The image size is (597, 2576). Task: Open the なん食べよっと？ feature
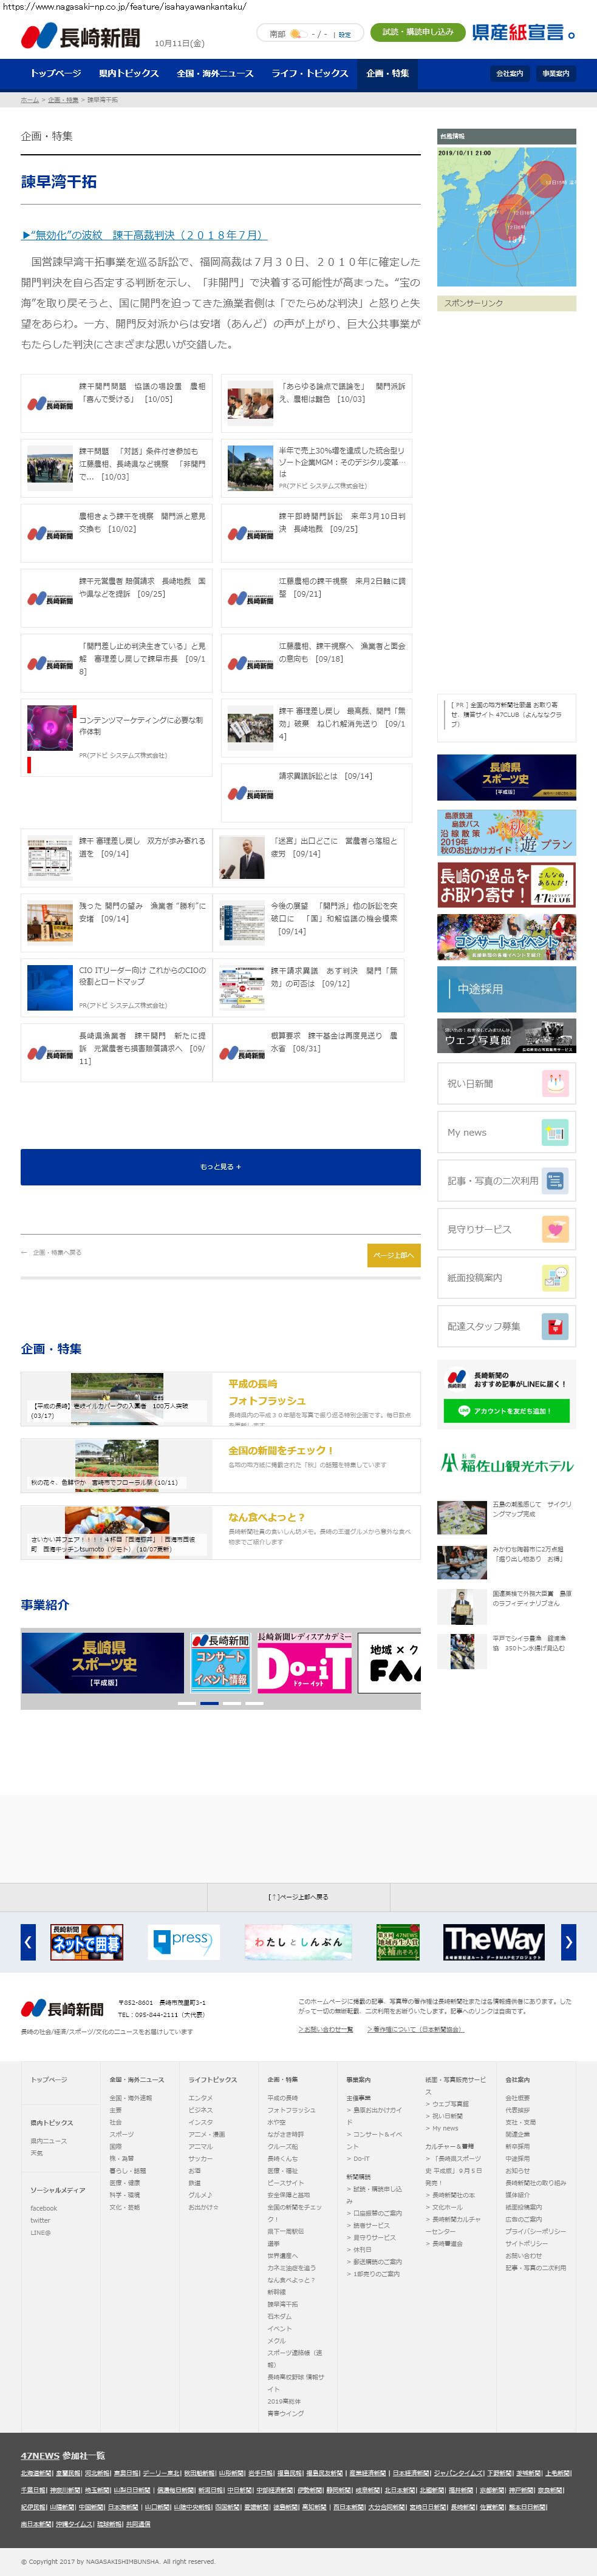[220, 1532]
